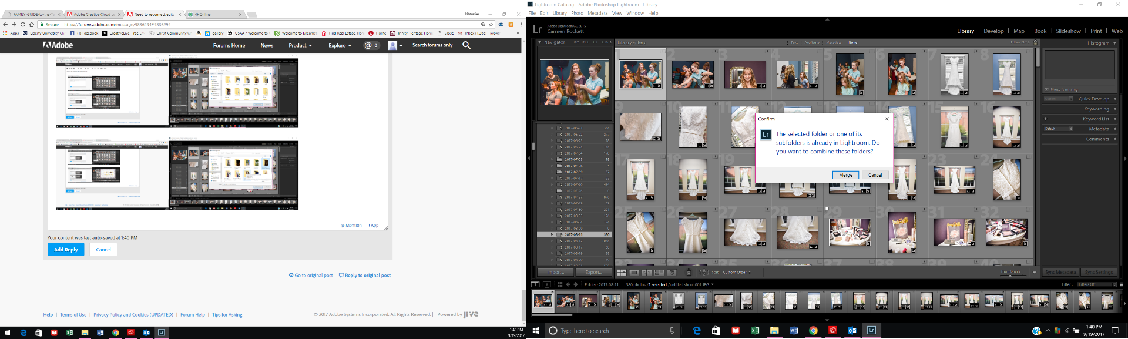Image resolution: width=1128 pixels, height=339 pixels.
Task: Open File Explorer from the right taskbar
Action: click(774, 331)
